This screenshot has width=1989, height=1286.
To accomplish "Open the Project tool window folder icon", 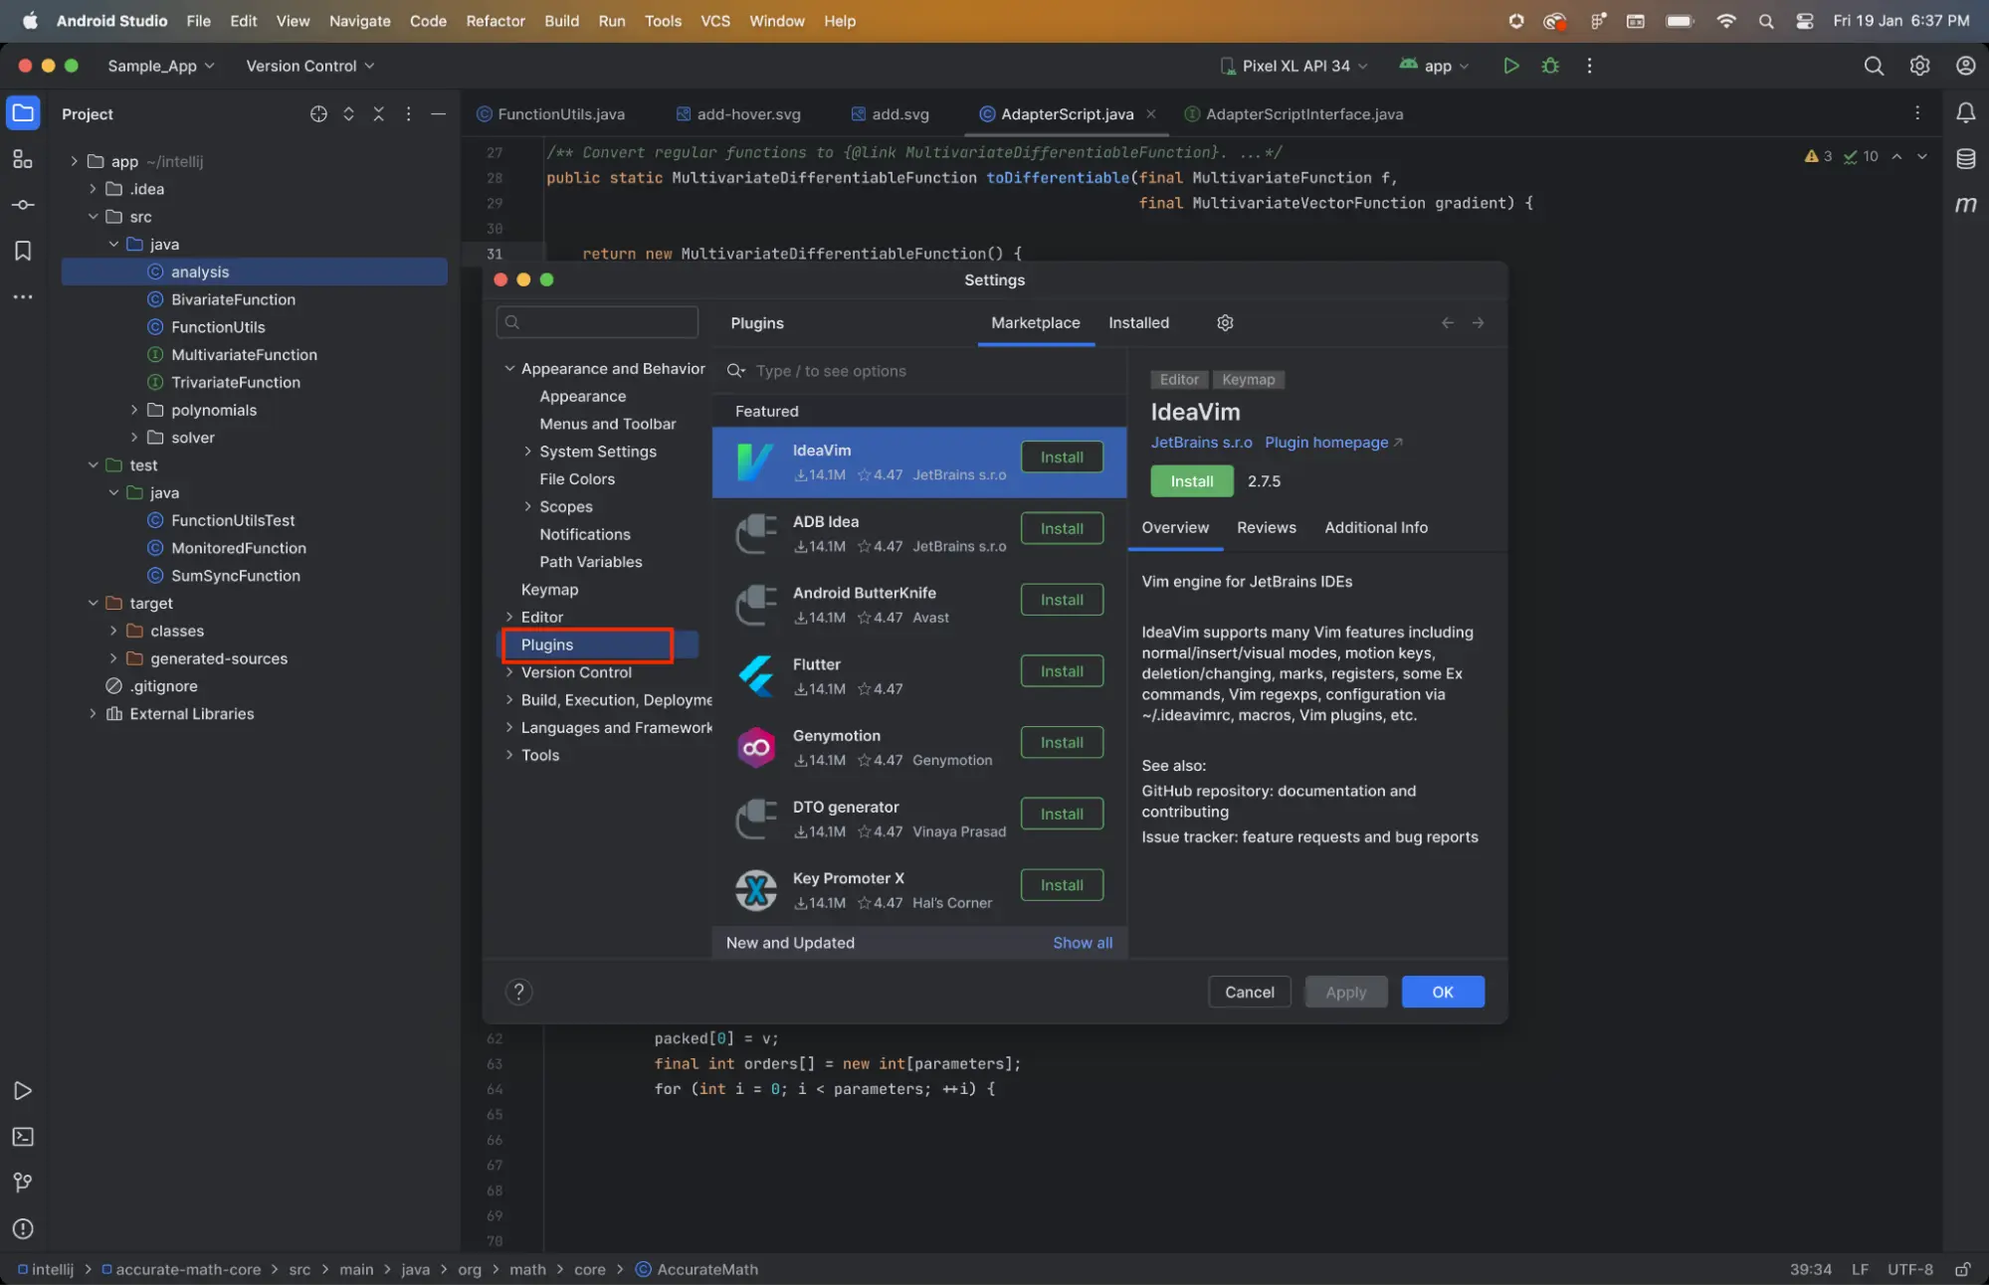I will tap(23, 113).
